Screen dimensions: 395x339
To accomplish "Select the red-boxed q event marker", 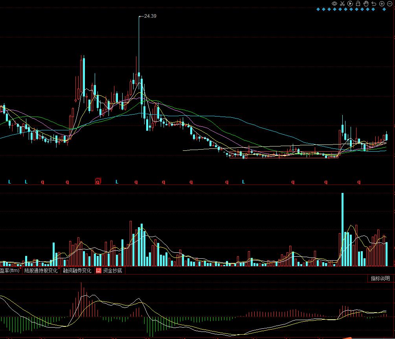I will (x=98, y=181).
